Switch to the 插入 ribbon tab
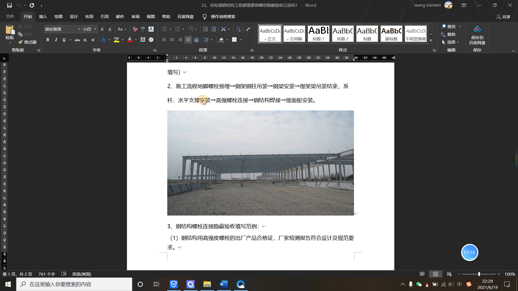Viewport: 518px width, 291px height. (43, 16)
